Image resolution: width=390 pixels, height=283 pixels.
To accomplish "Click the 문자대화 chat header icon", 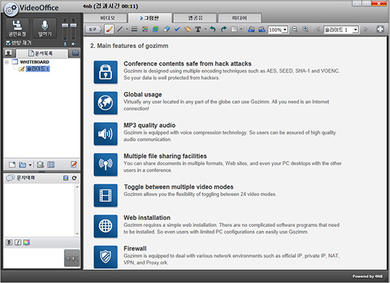I will click(x=10, y=178).
